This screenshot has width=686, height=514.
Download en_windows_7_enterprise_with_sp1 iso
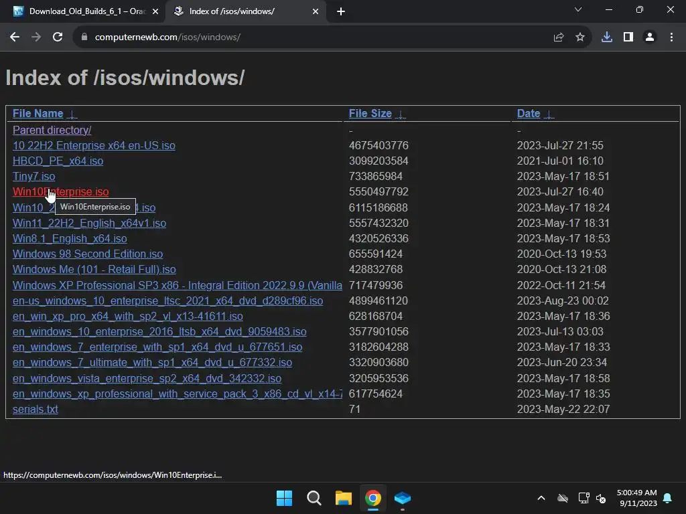point(157,347)
